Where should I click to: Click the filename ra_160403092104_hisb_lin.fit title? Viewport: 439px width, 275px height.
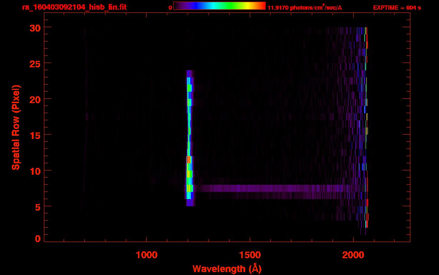coord(74,7)
